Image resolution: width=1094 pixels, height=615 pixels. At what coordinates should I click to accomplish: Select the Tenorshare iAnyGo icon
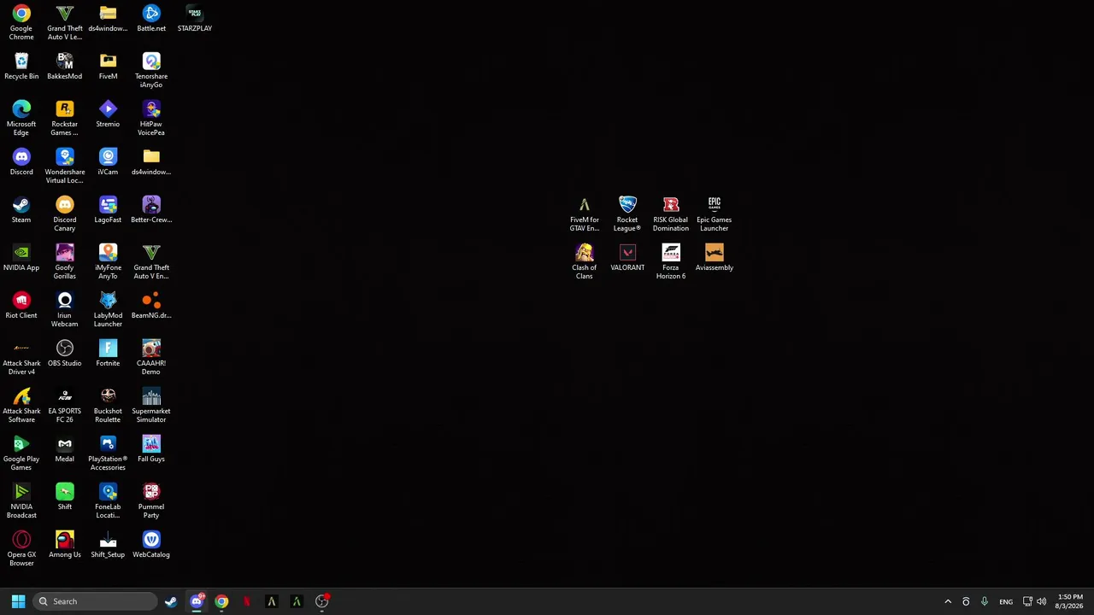(x=151, y=70)
